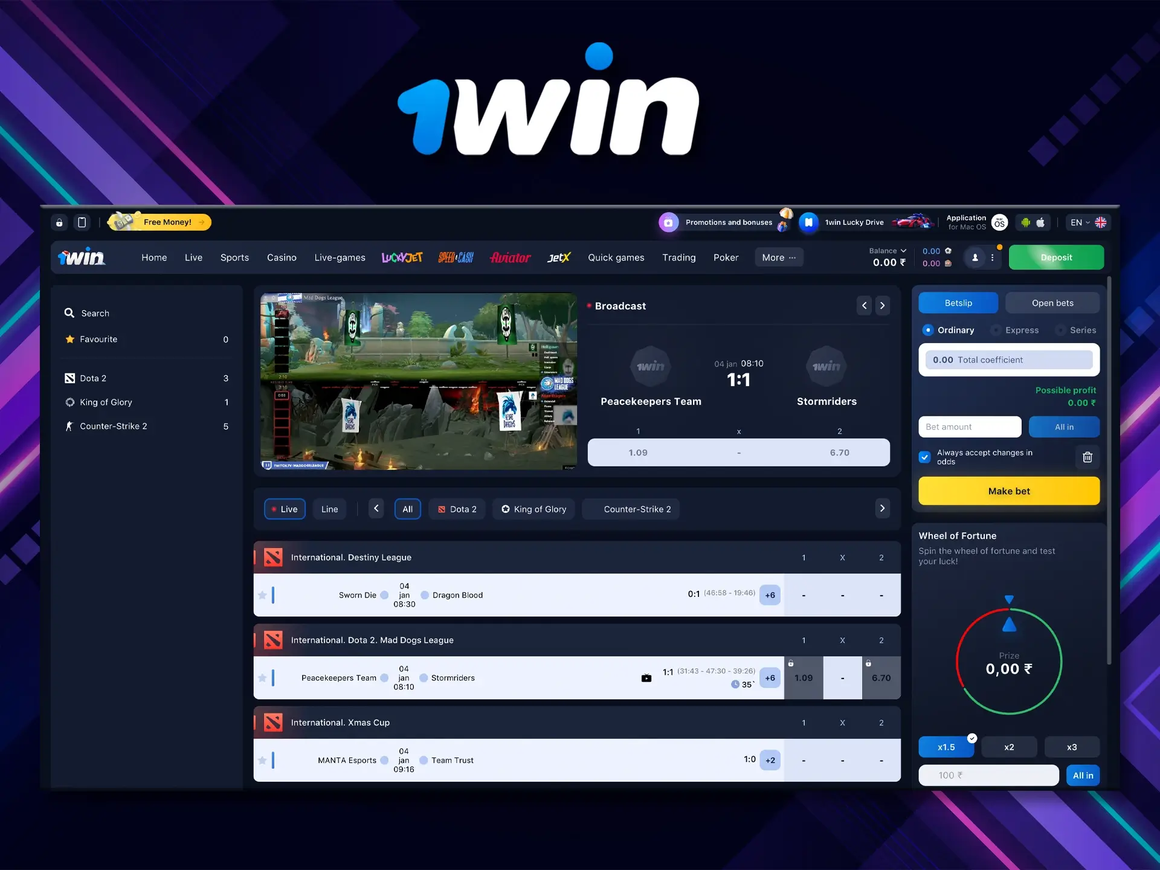Image resolution: width=1160 pixels, height=870 pixels.
Task: Select the Live-games tab in navigation
Action: (340, 257)
